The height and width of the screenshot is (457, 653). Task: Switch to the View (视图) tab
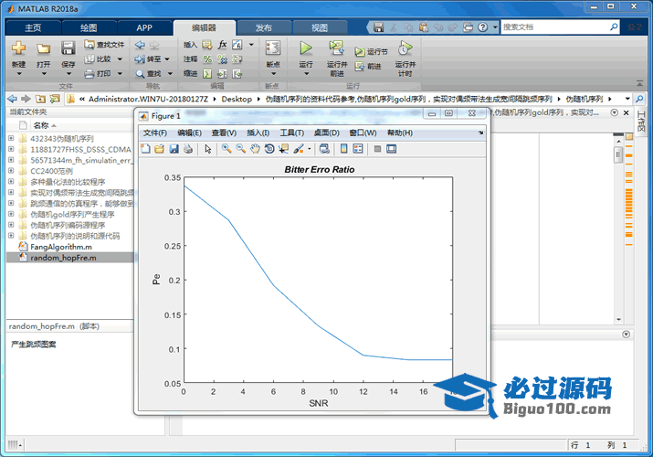point(320,28)
